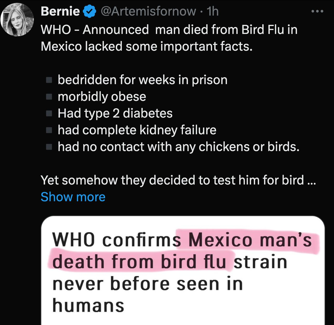Screen dimensions: 334x325
Task: Click 'never before seen in' headline line
Action: [x=148, y=284]
